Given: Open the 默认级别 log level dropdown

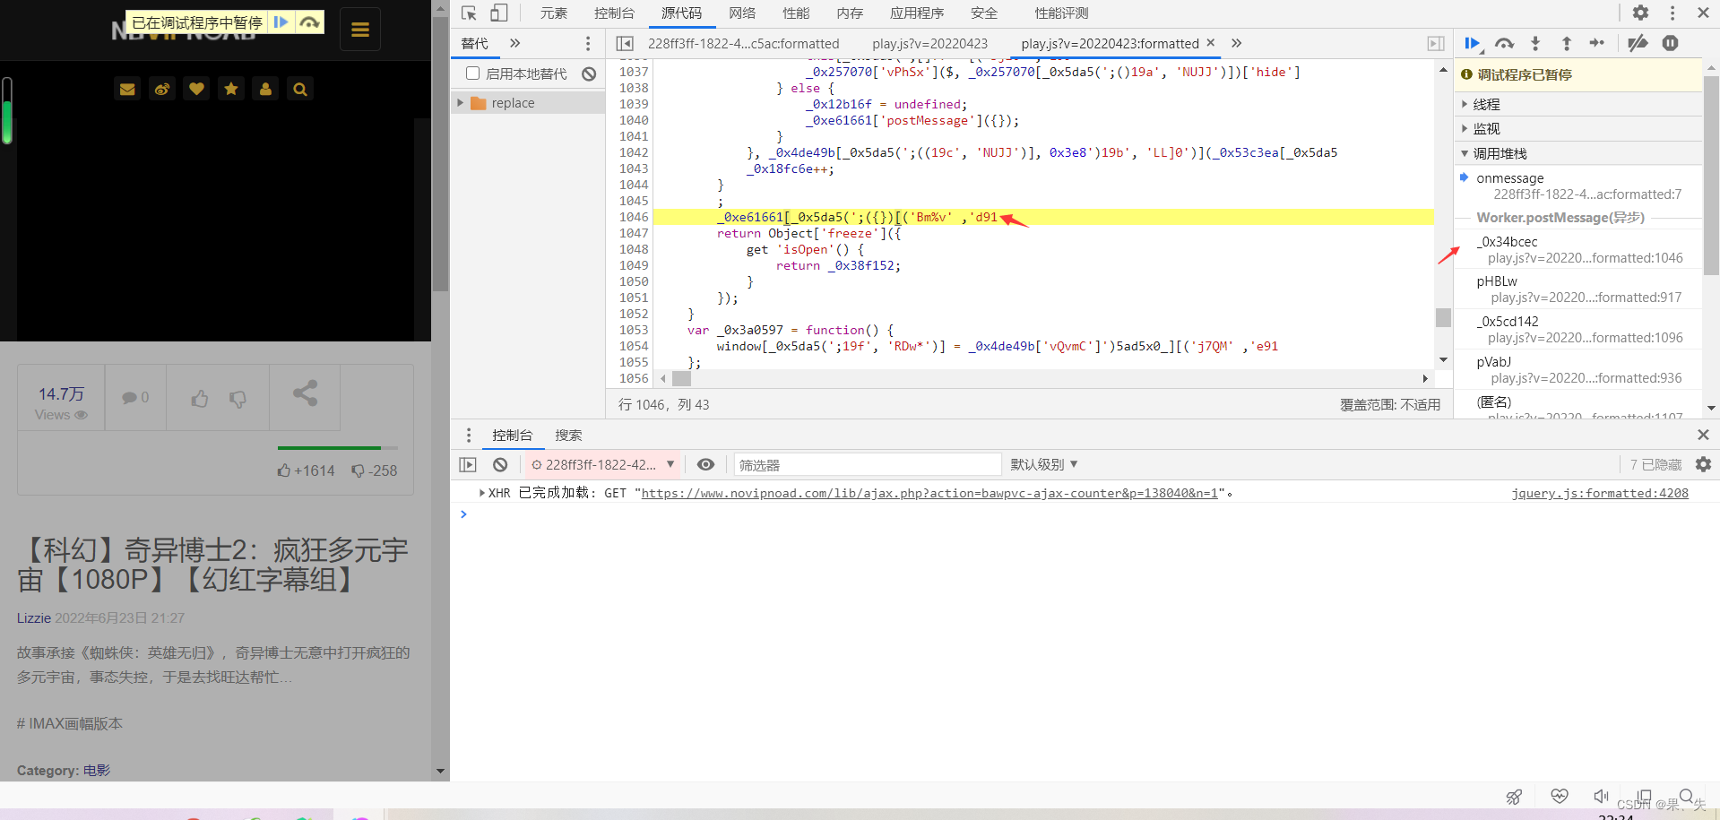Looking at the screenshot, I should 1044,464.
